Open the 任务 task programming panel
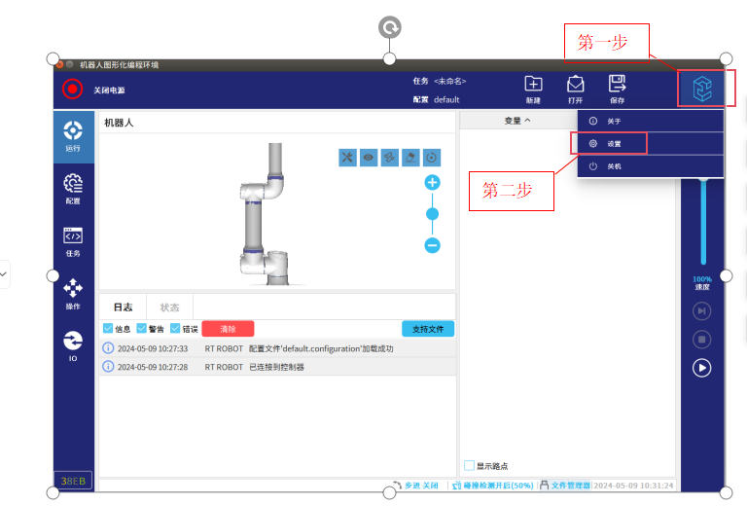 click(x=73, y=240)
